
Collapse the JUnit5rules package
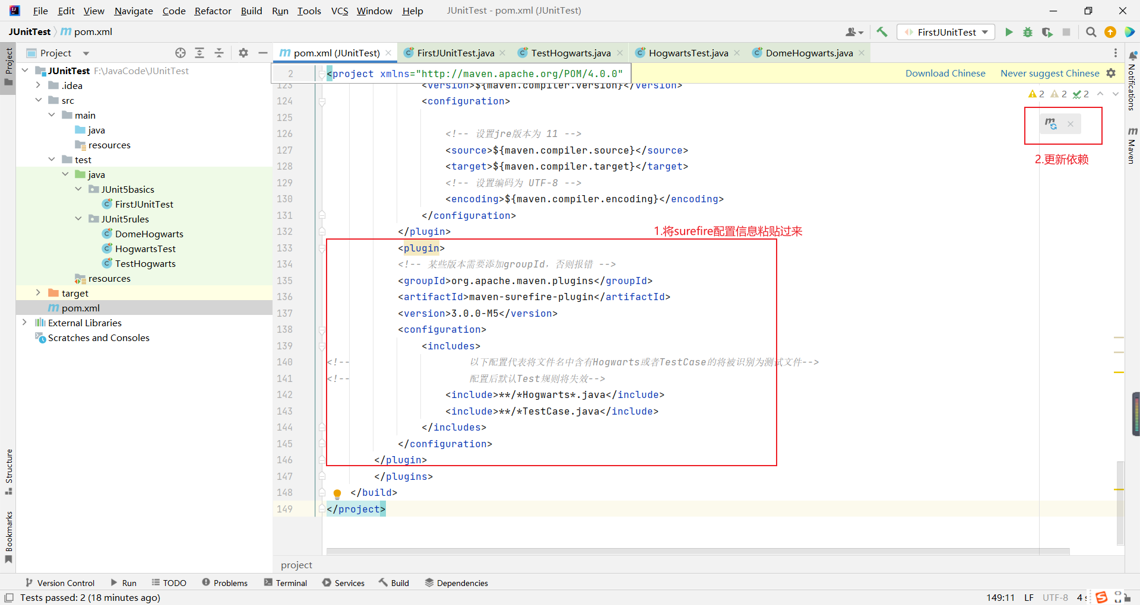tap(78, 219)
